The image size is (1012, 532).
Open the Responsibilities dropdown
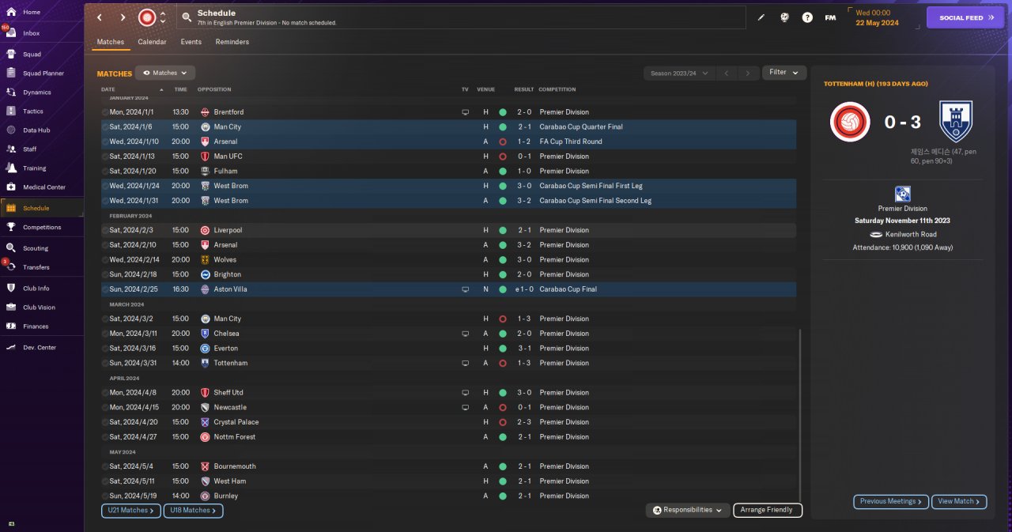[687, 511]
